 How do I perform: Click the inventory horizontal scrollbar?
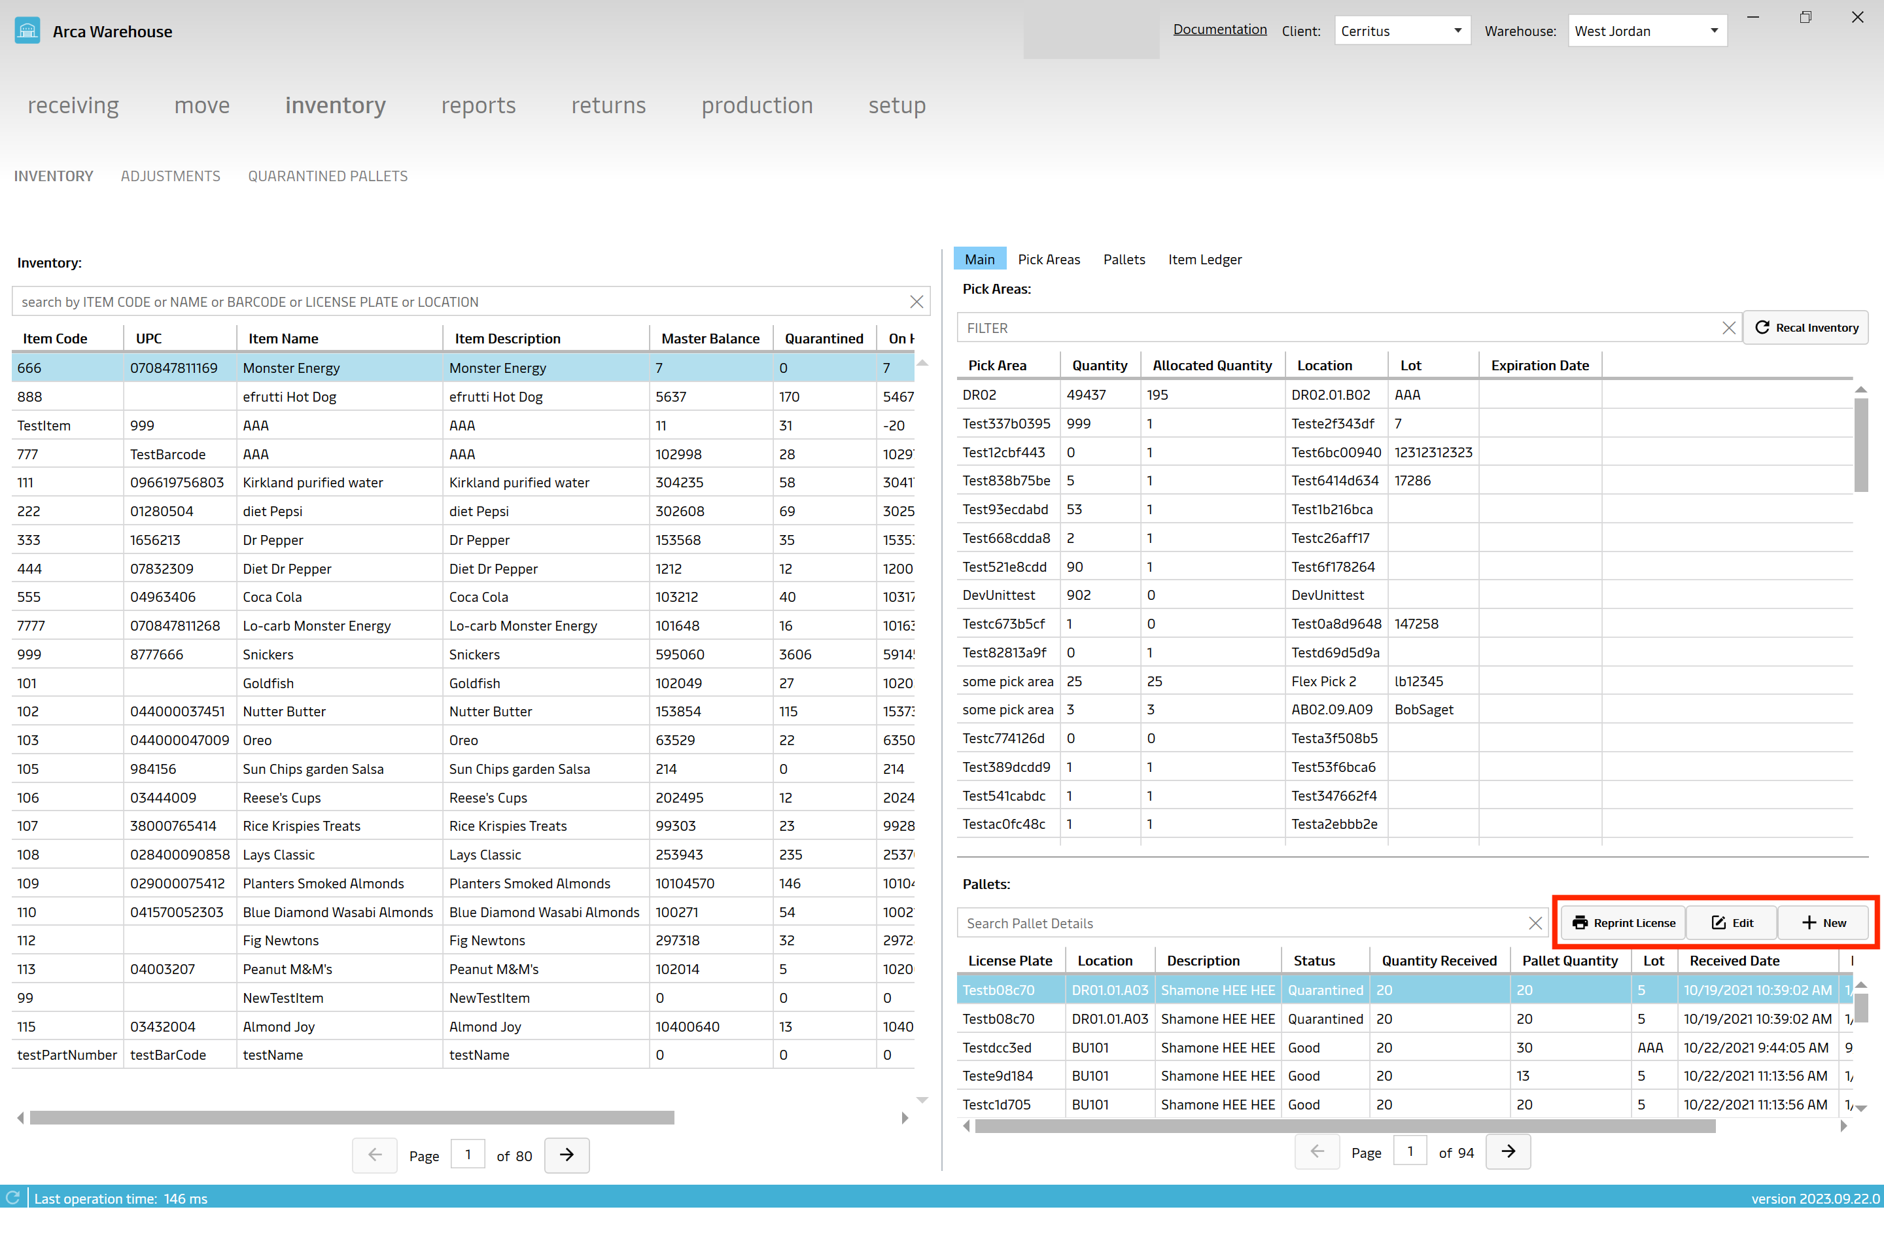(353, 1117)
